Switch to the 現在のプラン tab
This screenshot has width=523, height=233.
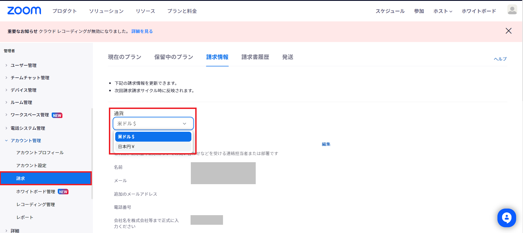coord(125,57)
